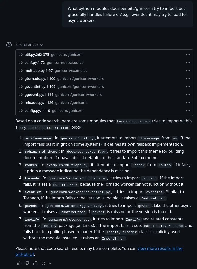Click the code icon beside ggevent.py reference

coord(21,94)
